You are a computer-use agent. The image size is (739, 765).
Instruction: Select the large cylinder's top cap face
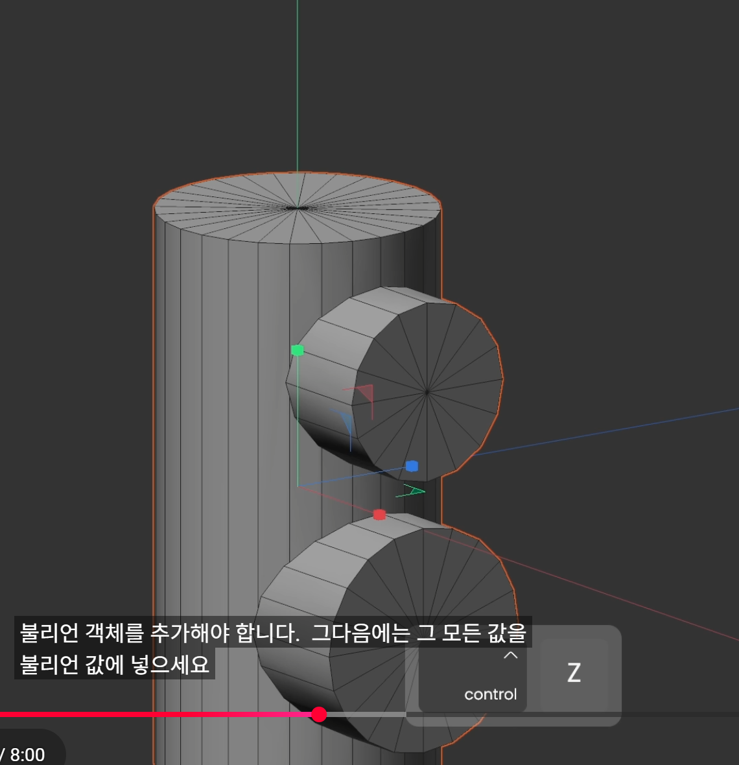coord(297,207)
